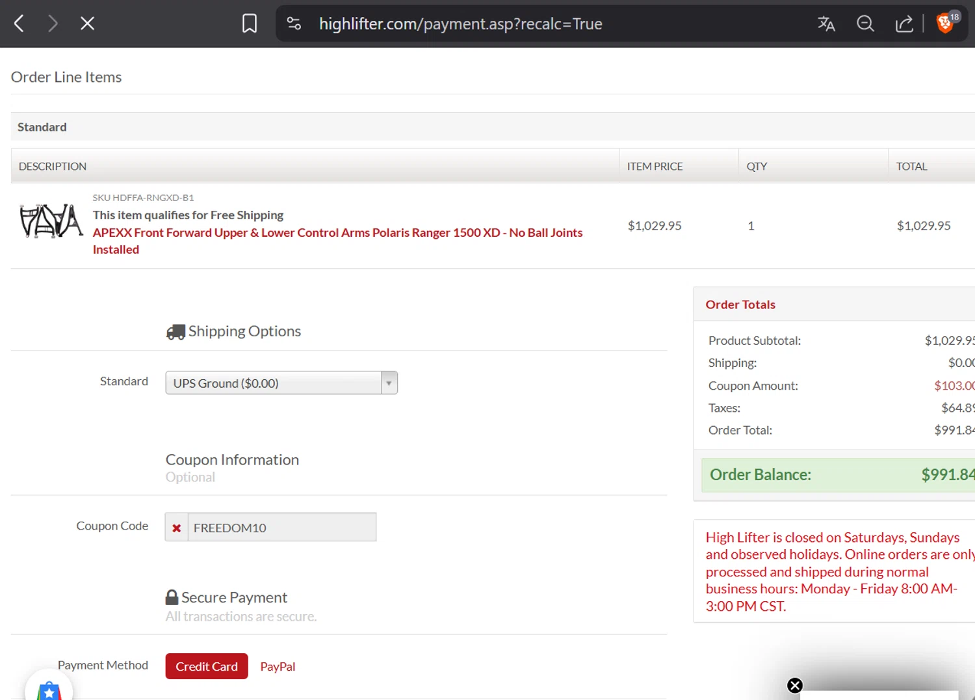Click the shipping truck icon
The image size is (975, 700).
point(175,332)
